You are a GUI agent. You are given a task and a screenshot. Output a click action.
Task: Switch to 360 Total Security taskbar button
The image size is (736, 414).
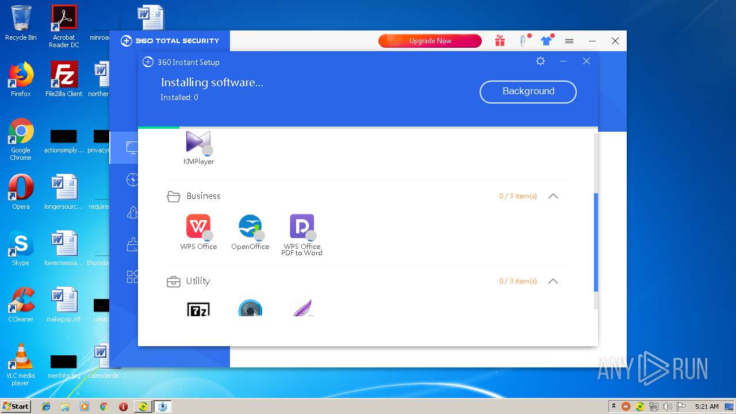[x=143, y=407]
